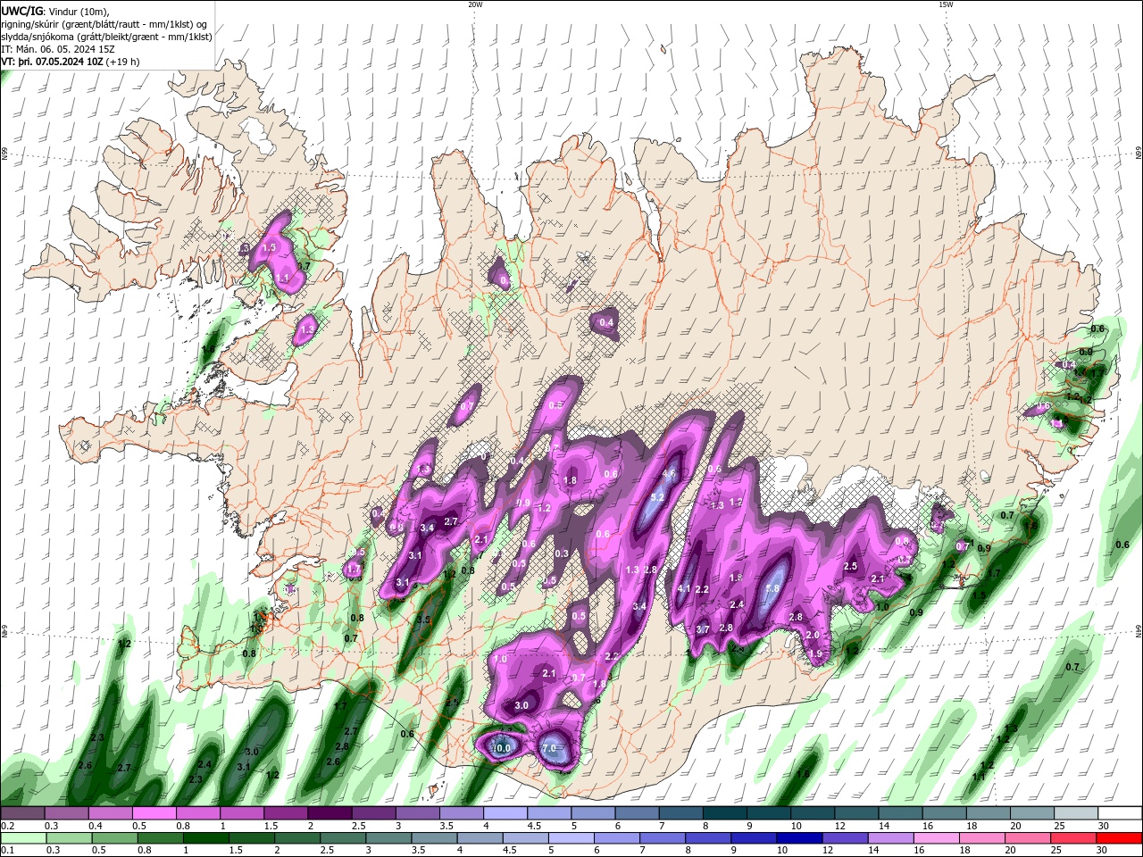Click the "0.1" label in the rain legend

[7, 850]
